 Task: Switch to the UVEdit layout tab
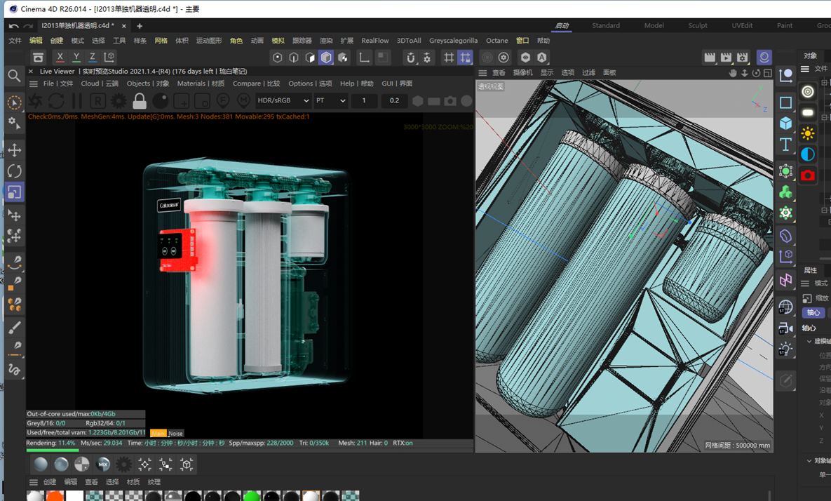coord(742,25)
